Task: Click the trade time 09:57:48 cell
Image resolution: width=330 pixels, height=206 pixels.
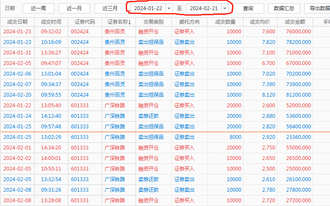Action: (51, 126)
